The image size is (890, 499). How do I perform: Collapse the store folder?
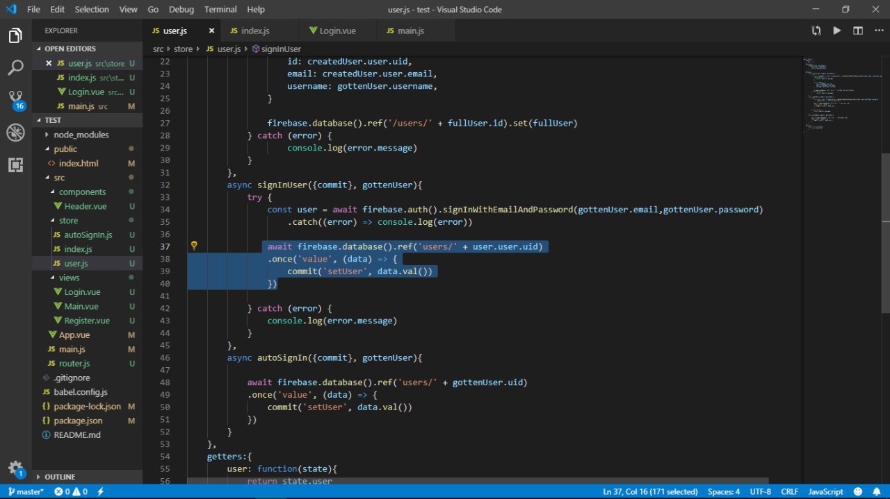click(68, 220)
